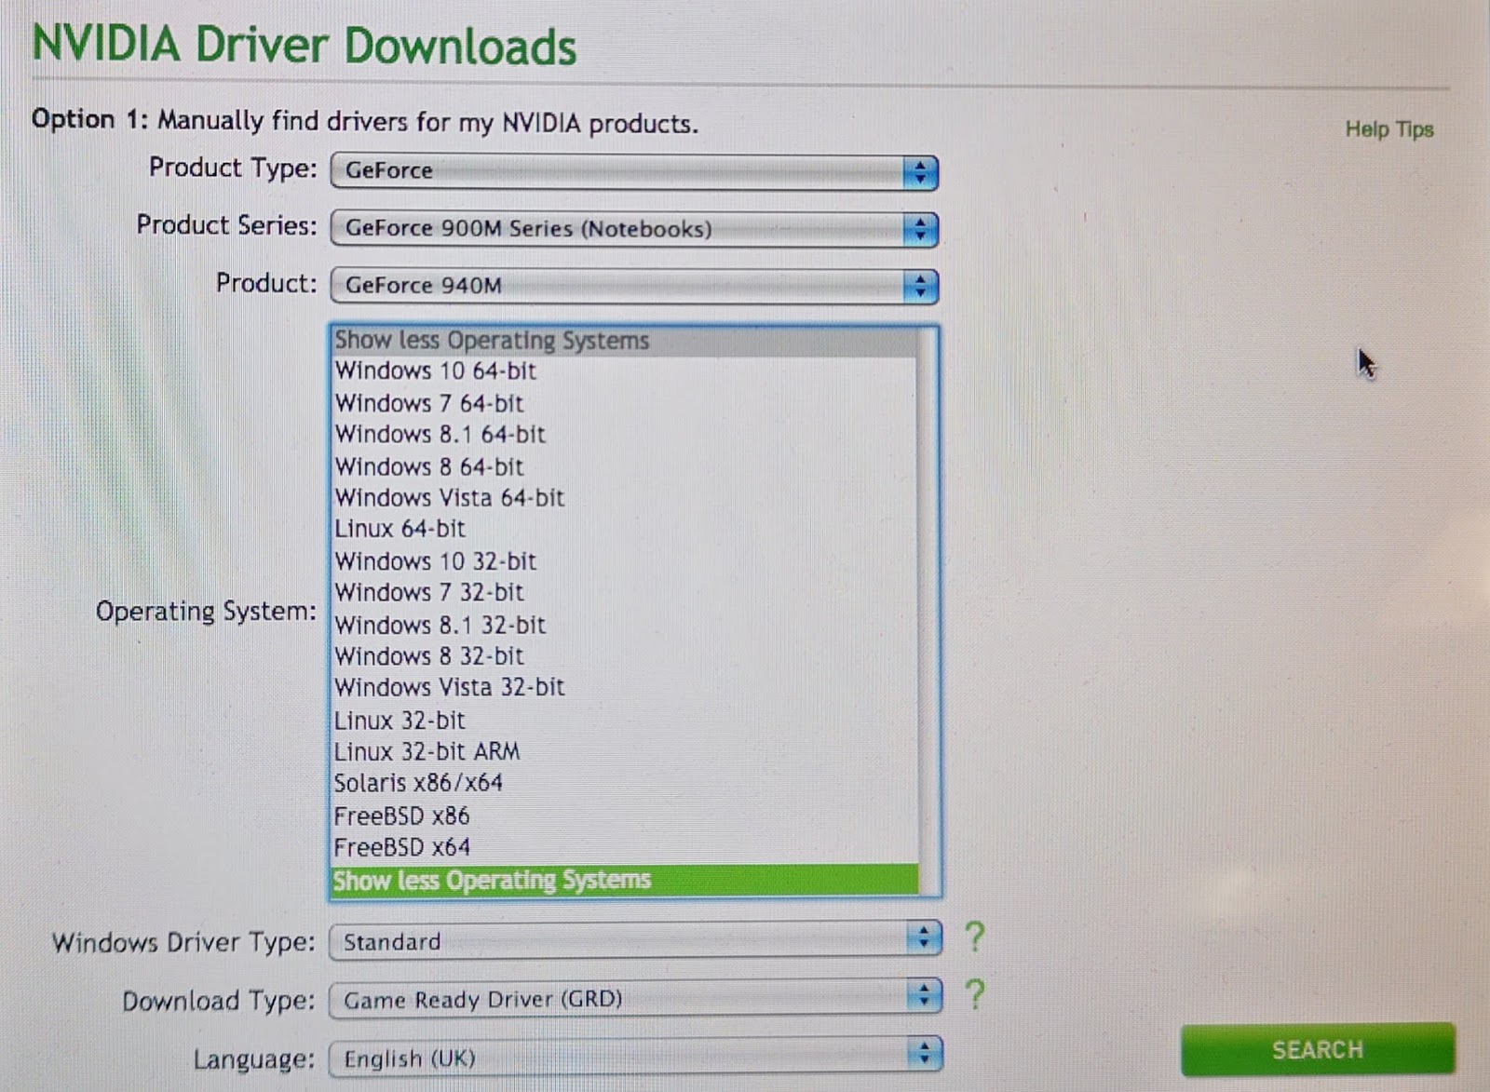The height and width of the screenshot is (1092, 1490).
Task: Open the Product dropdown showing GeForce 940M
Action: point(634,286)
